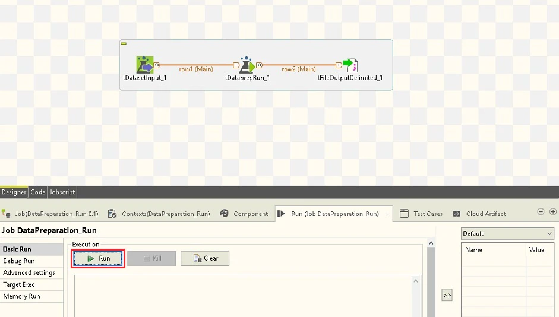Select Memory Run in the side list
559x317 pixels.
tap(31, 296)
